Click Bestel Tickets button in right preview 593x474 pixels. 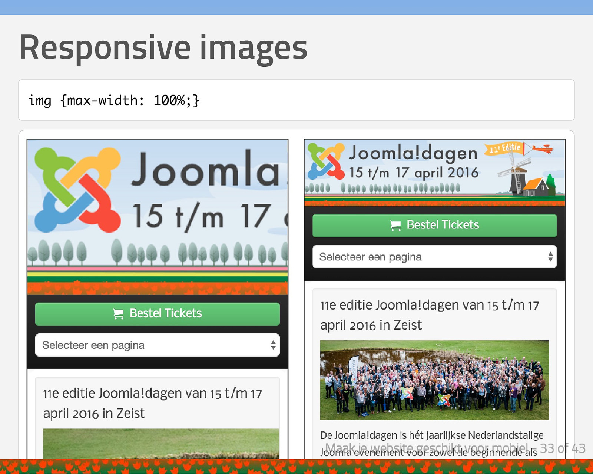434,225
